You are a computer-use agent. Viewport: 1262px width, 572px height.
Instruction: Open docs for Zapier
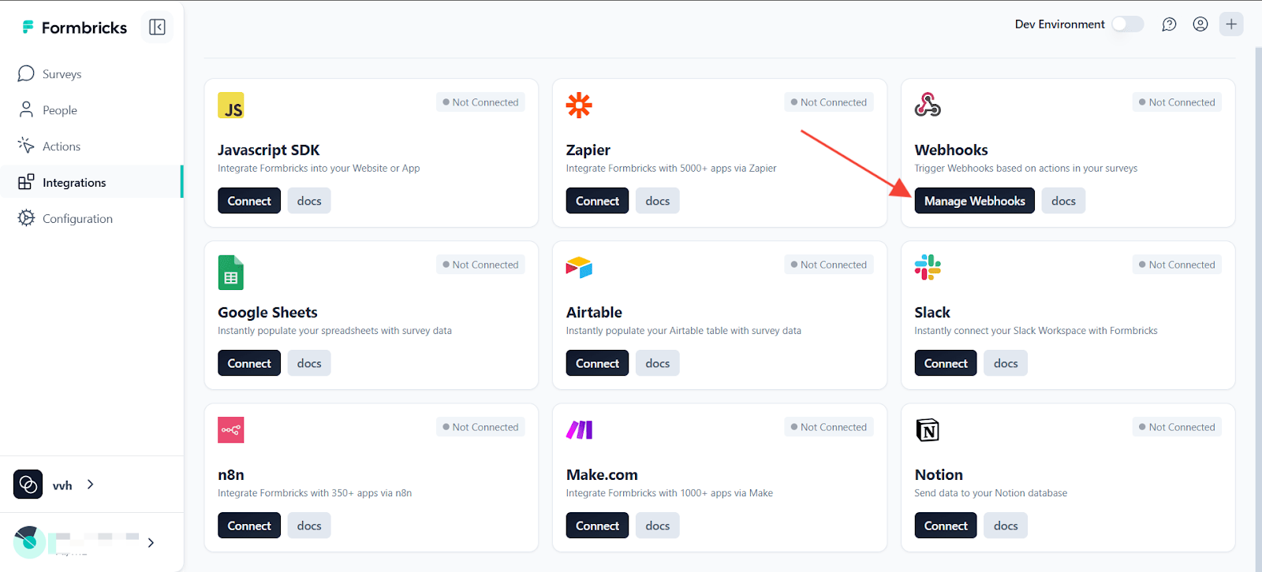point(658,201)
